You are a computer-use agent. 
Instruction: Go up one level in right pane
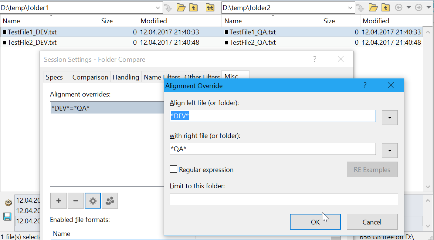pos(386,7)
